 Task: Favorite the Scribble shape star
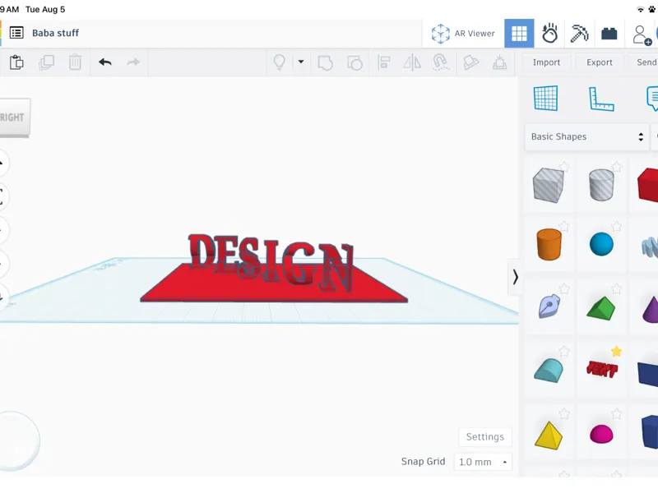point(564,289)
